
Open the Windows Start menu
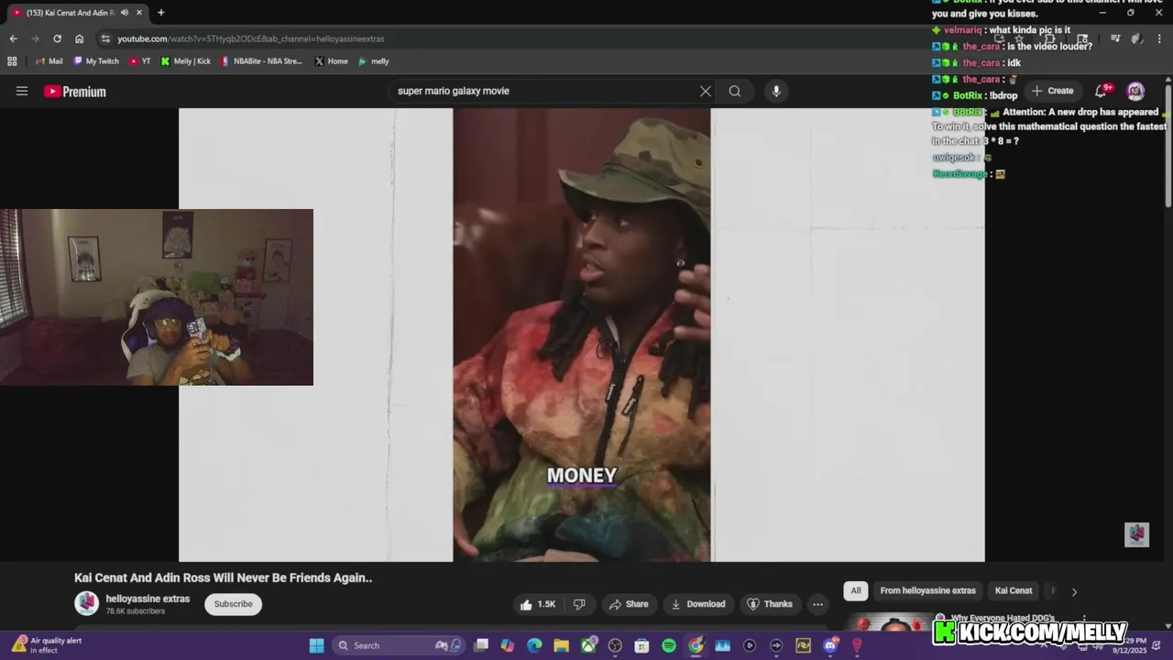click(316, 645)
